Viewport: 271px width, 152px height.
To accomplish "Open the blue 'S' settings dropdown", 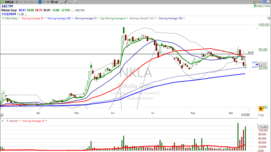I will (x=264, y=2).
